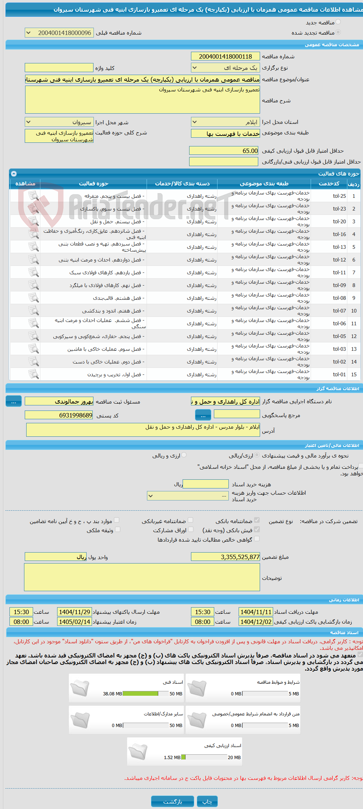The width and height of the screenshot is (363, 809).
Task: Click the اسناد ارزیابی کیفی size progress bar
Action: tap(204, 757)
